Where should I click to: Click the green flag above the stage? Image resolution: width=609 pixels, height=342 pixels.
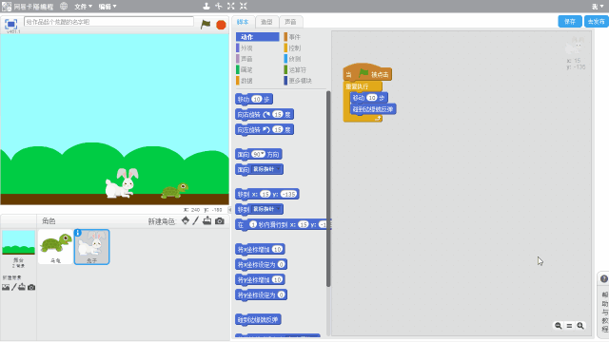pyautogui.click(x=206, y=24)
